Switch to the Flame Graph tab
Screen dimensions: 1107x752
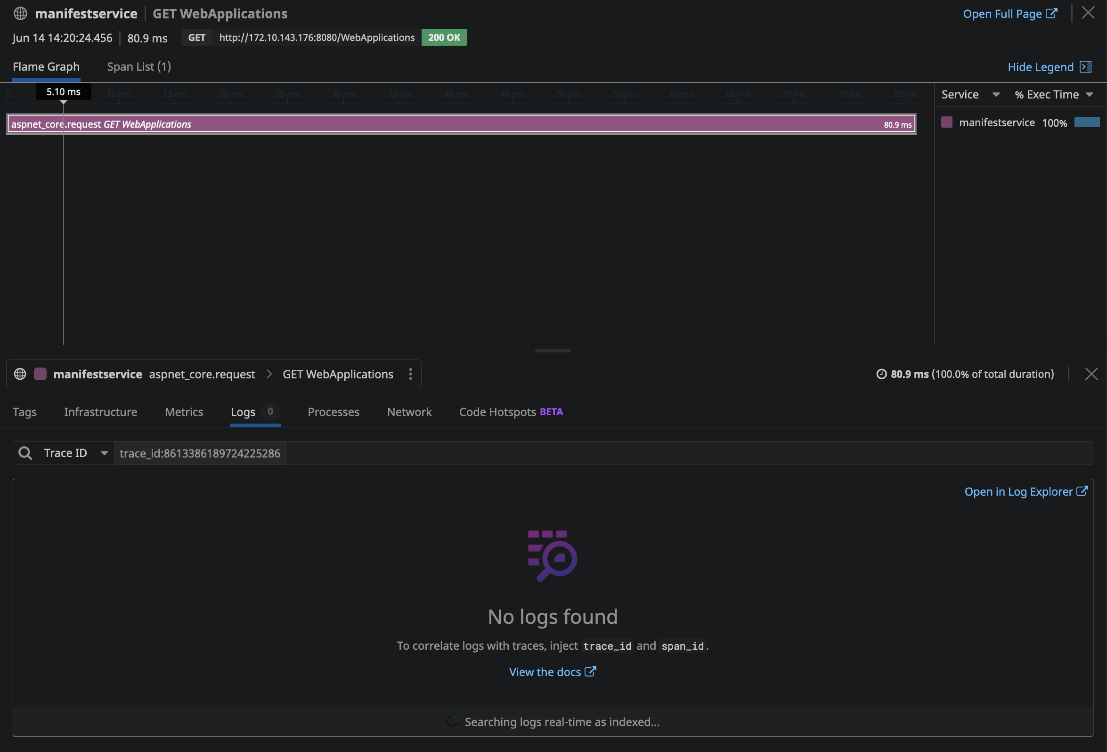46,67
